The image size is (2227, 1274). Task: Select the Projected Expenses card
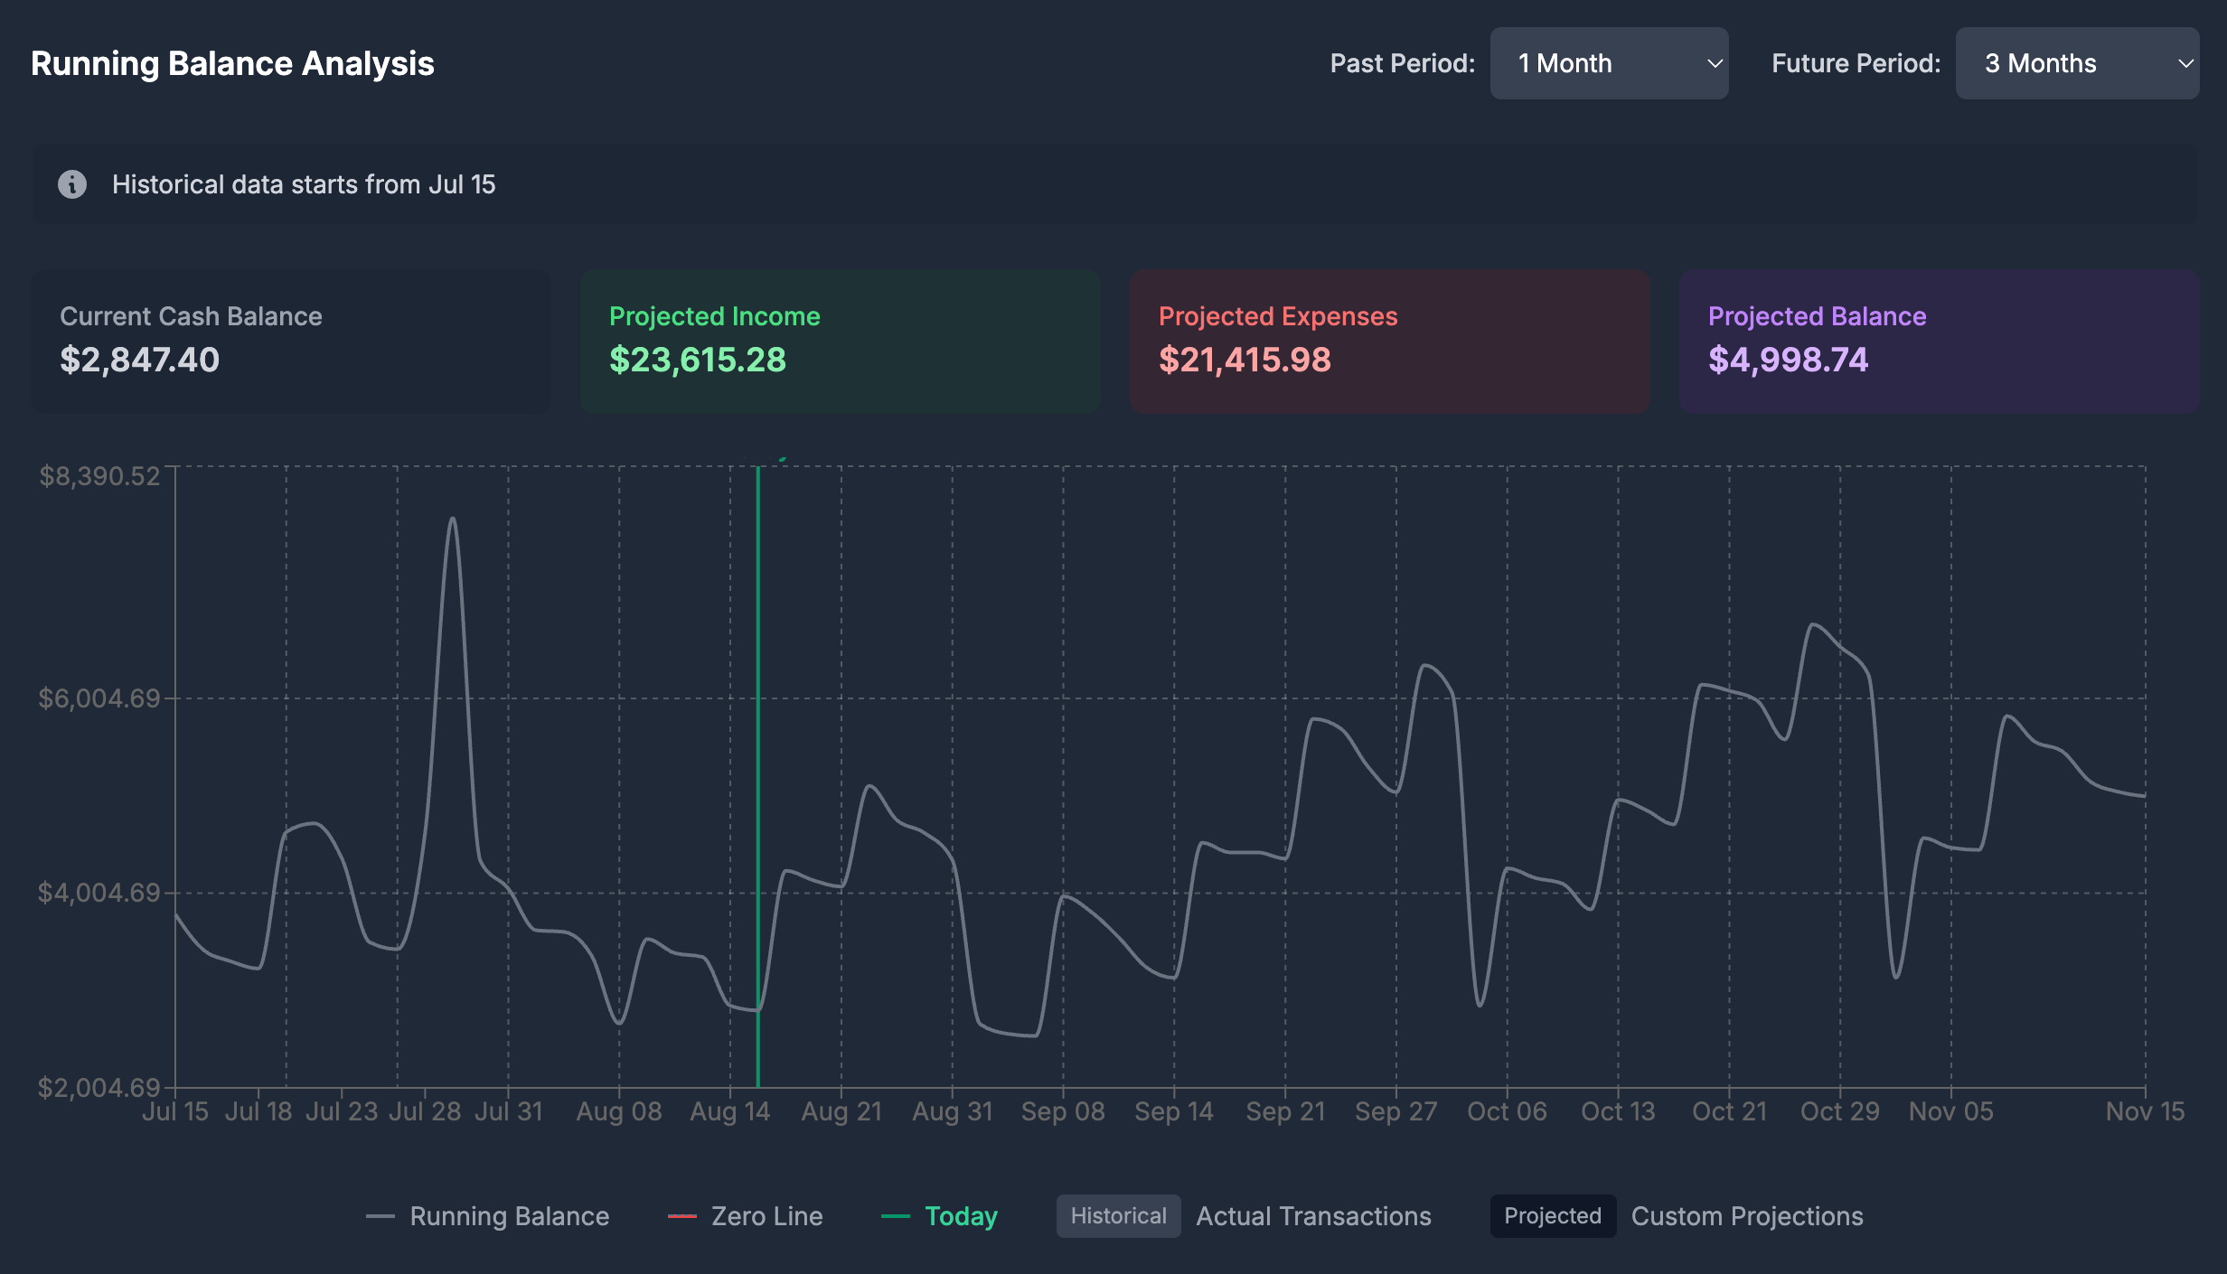pos(1390,342)
